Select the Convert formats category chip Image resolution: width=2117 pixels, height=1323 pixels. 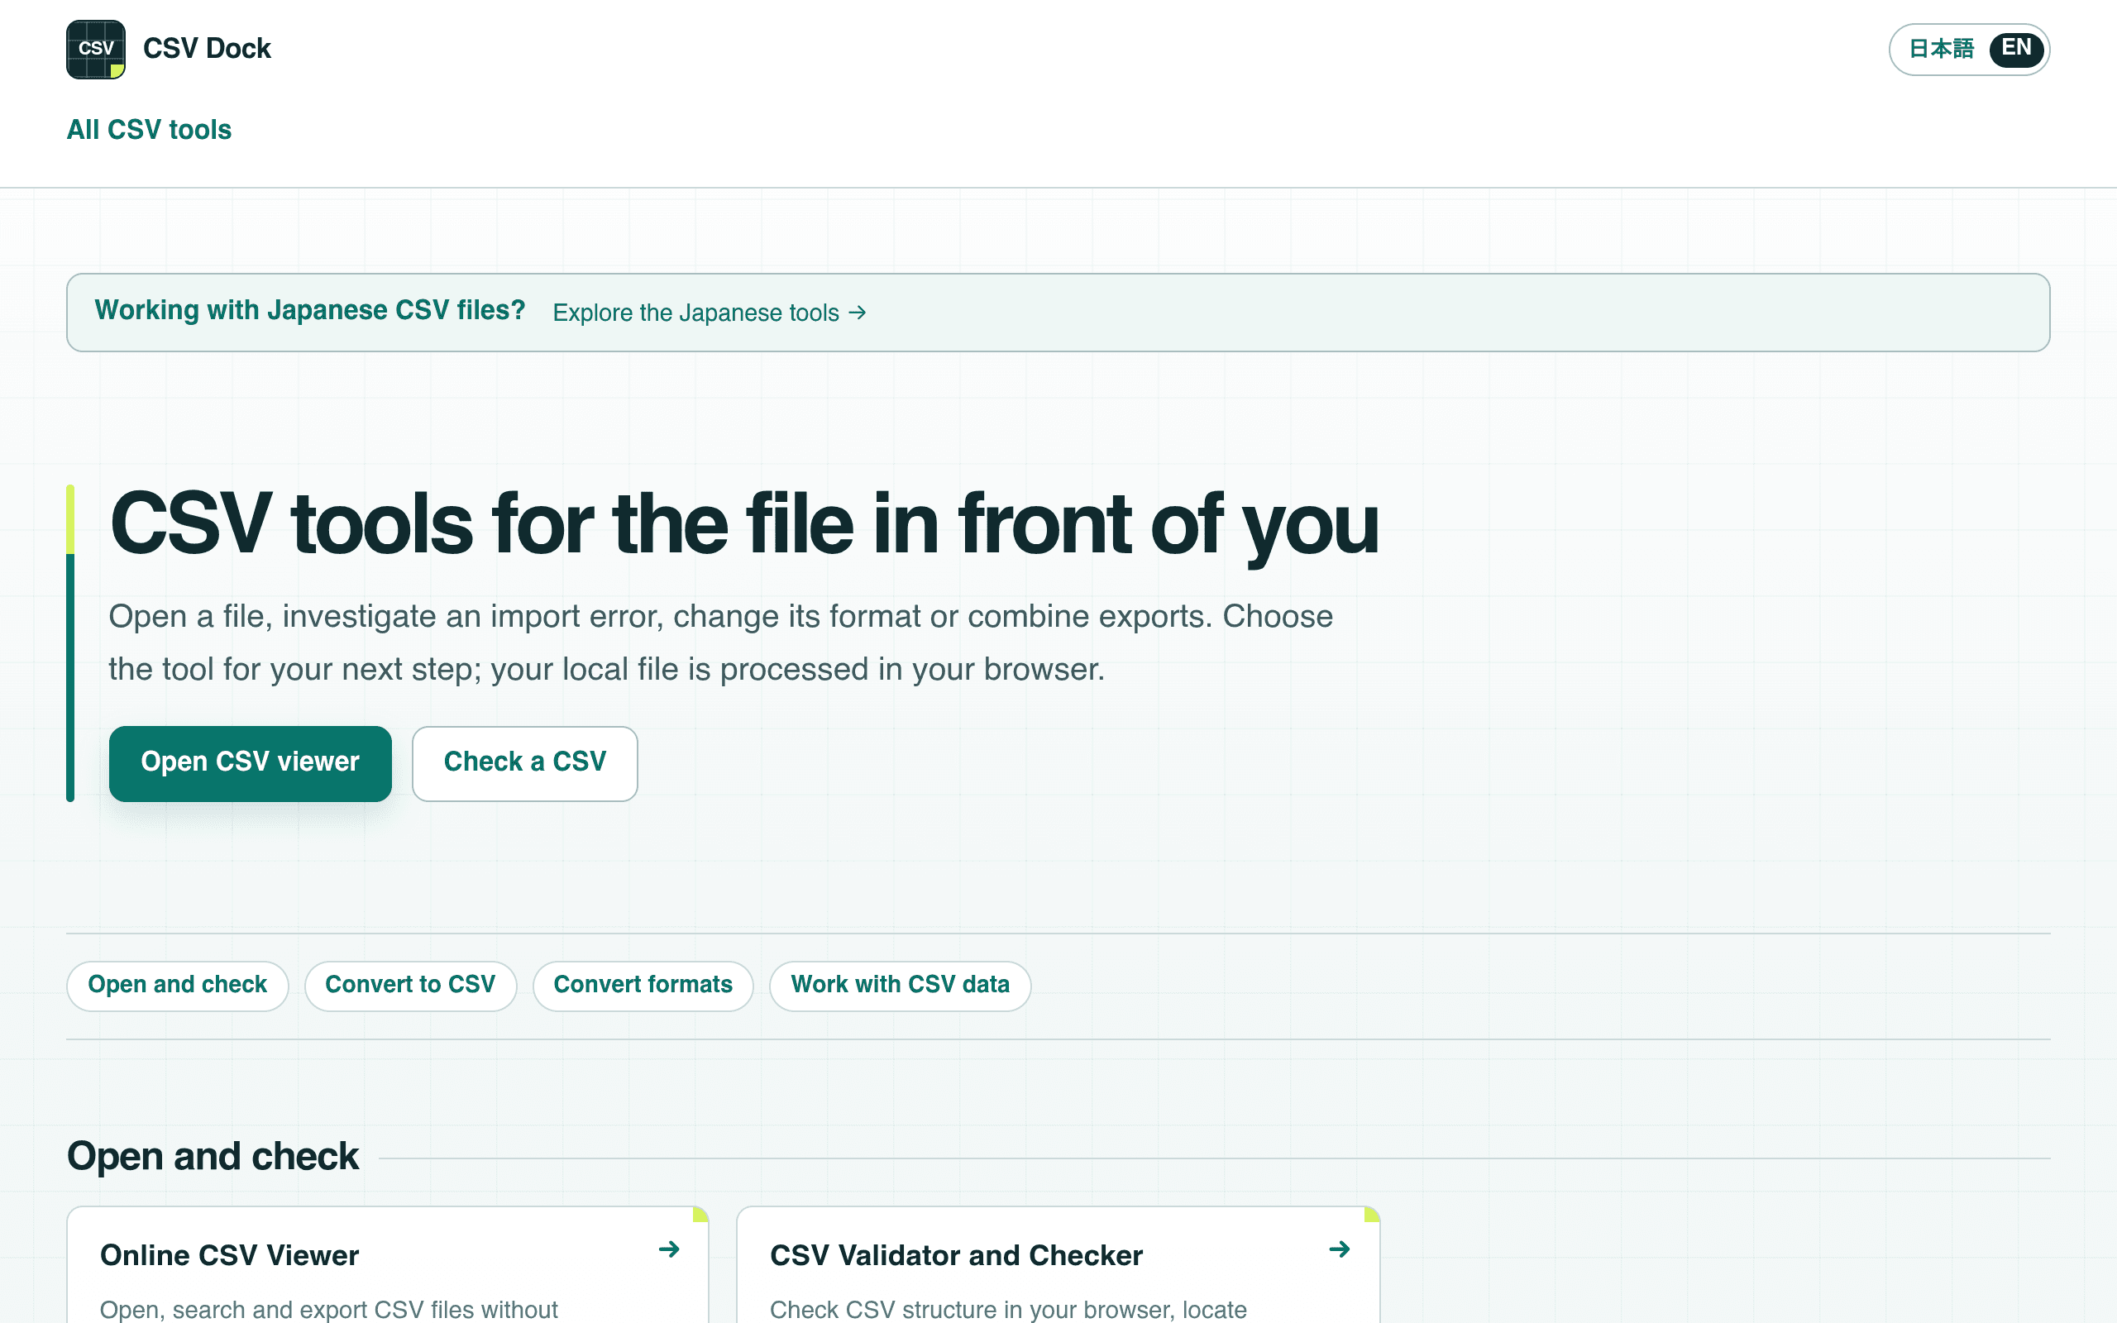click(643, 986)
